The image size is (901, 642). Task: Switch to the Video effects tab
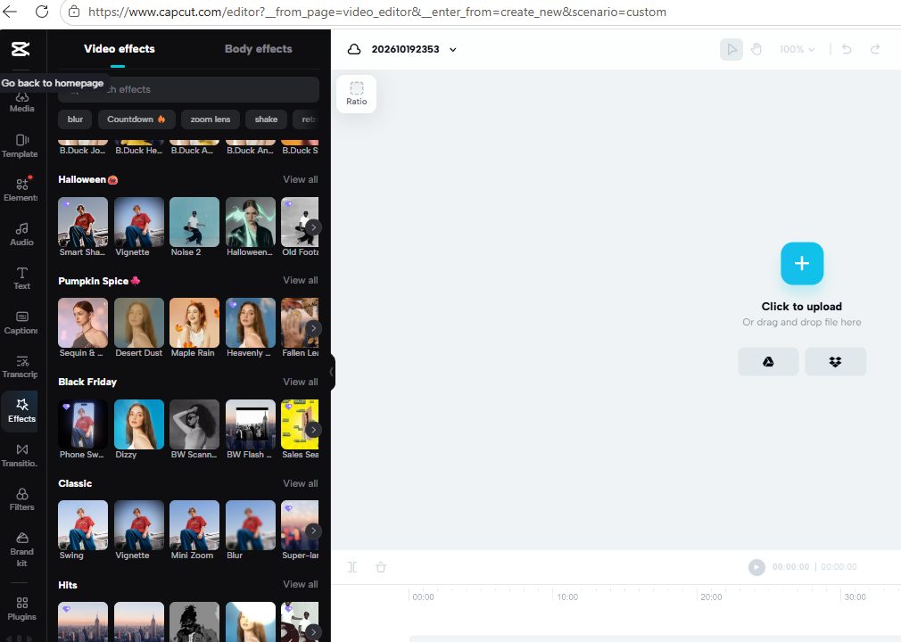119,49
